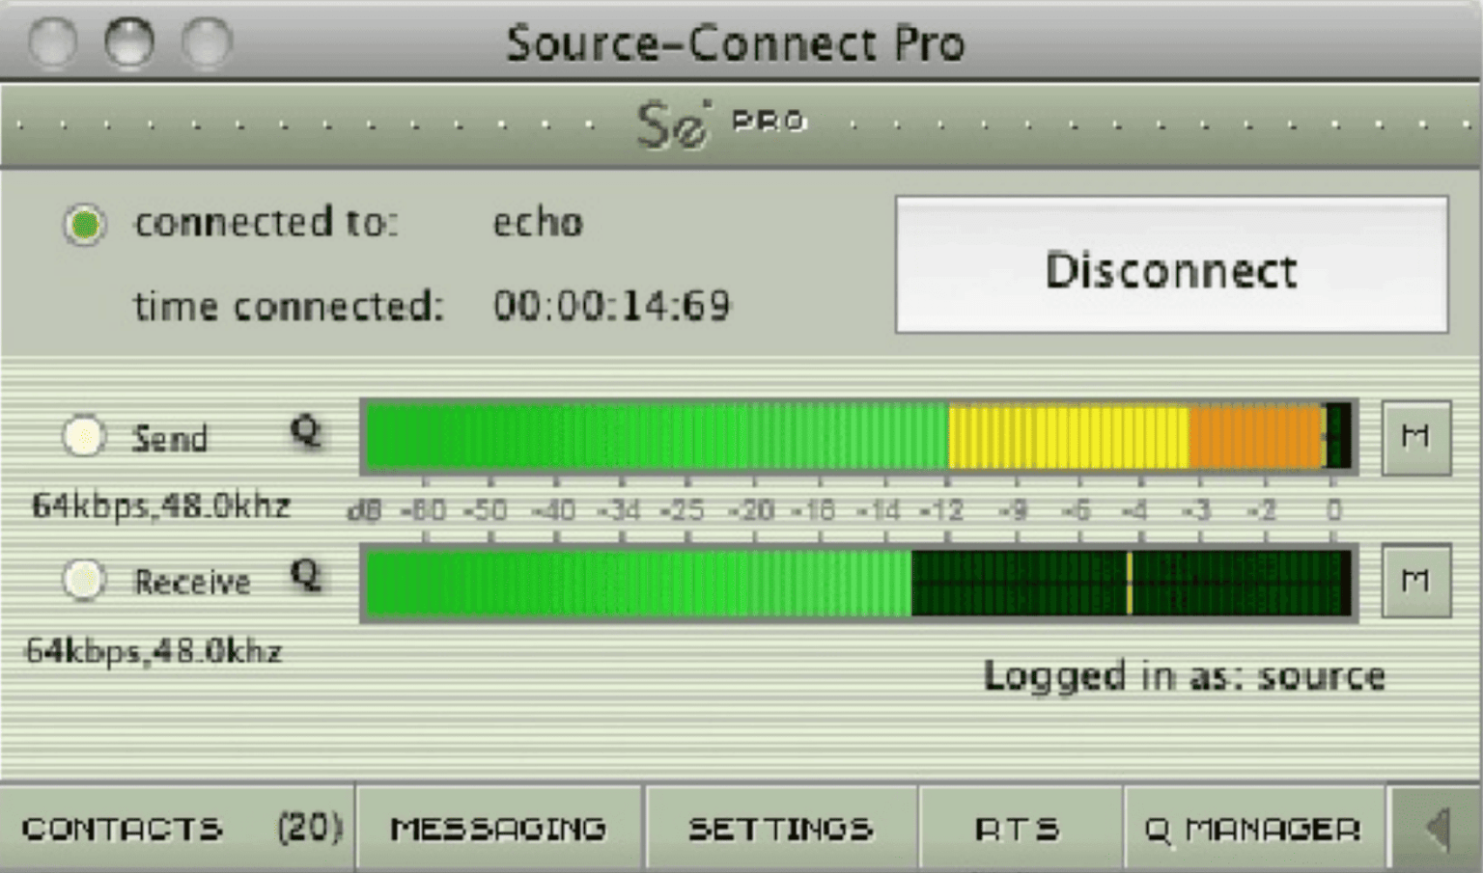
Task: Click Logged in as: source
Action: click(1184, 675)
